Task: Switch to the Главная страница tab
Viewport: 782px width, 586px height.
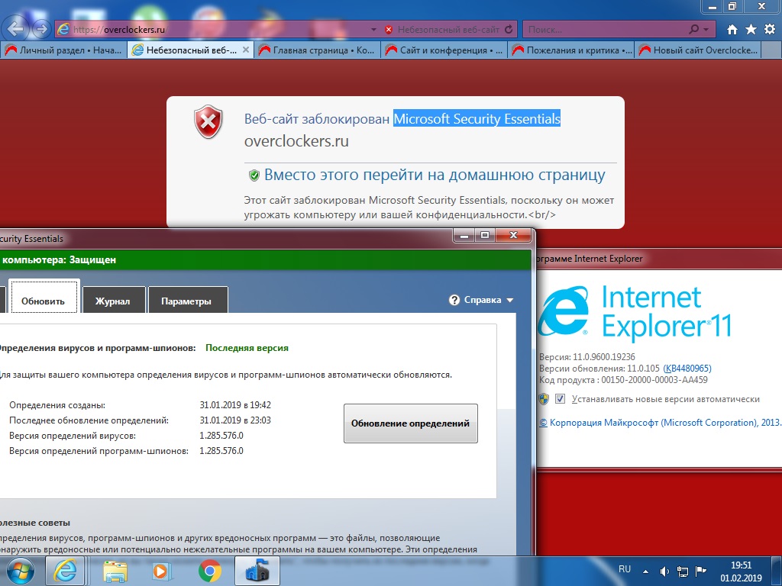Action: (x=317, y=50)
